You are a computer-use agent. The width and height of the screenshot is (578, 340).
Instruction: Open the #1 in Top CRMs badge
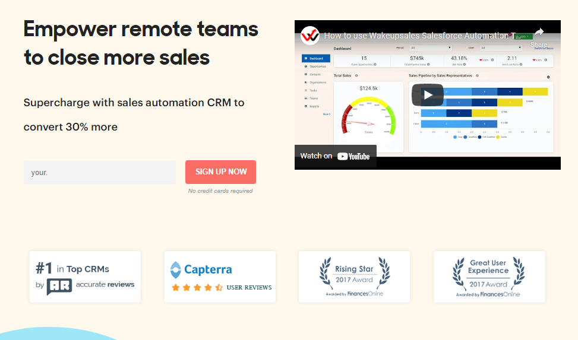85,277
